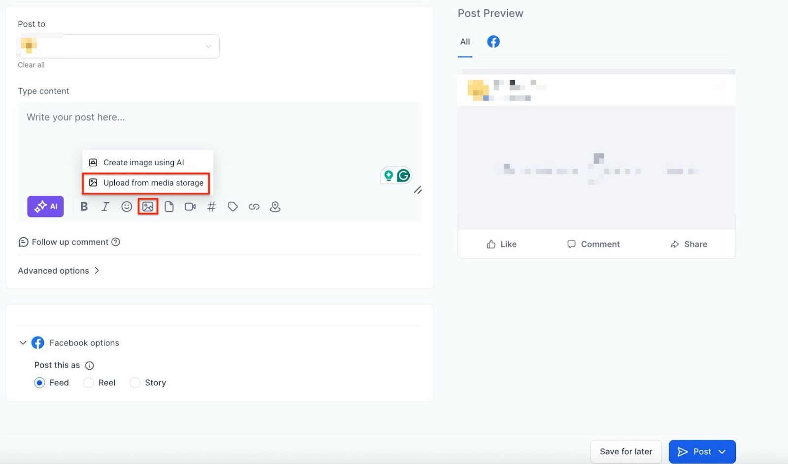This screenshot has height=464, width=788.
Task: Click the Grammarly icon in the editor
Action: point(403,176)
